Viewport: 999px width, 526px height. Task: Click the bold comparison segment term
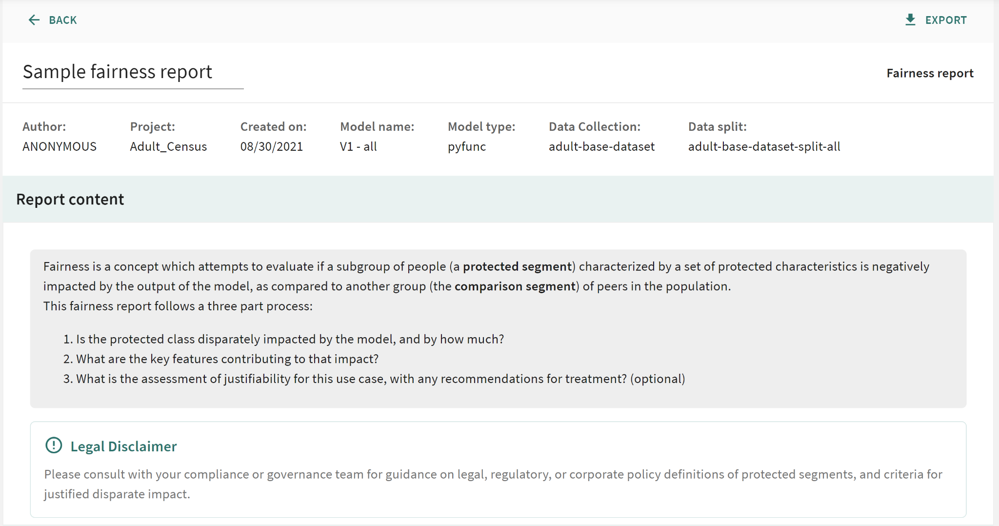[x=515, y=286]
